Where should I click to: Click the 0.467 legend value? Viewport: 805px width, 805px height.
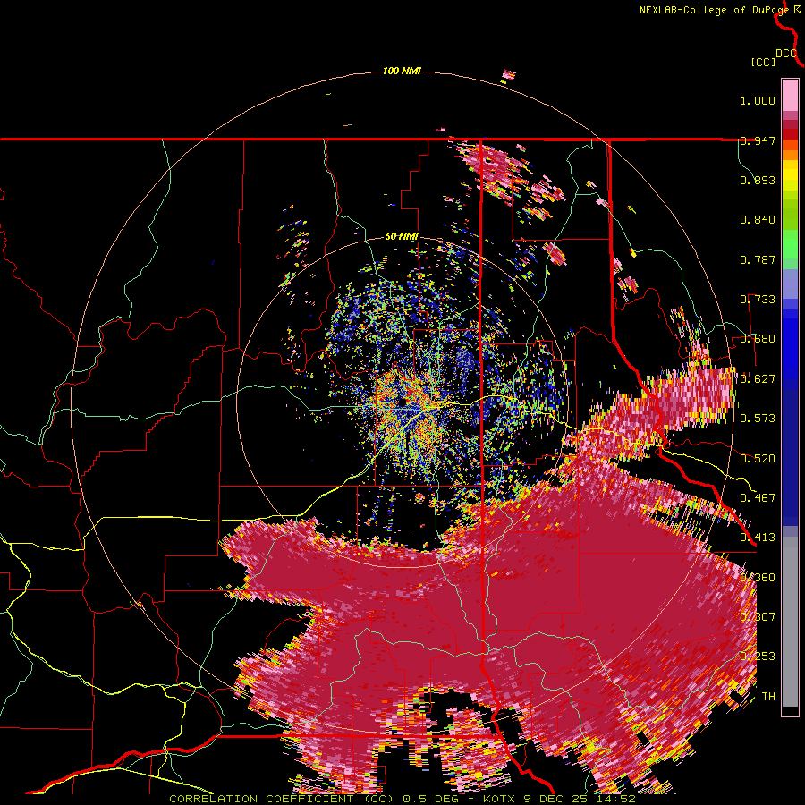coord(758,497)
